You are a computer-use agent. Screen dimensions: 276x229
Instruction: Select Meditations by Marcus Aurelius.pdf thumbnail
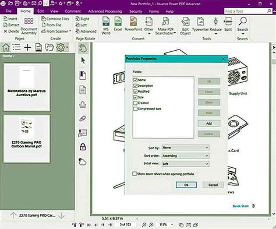coord(27,87)
